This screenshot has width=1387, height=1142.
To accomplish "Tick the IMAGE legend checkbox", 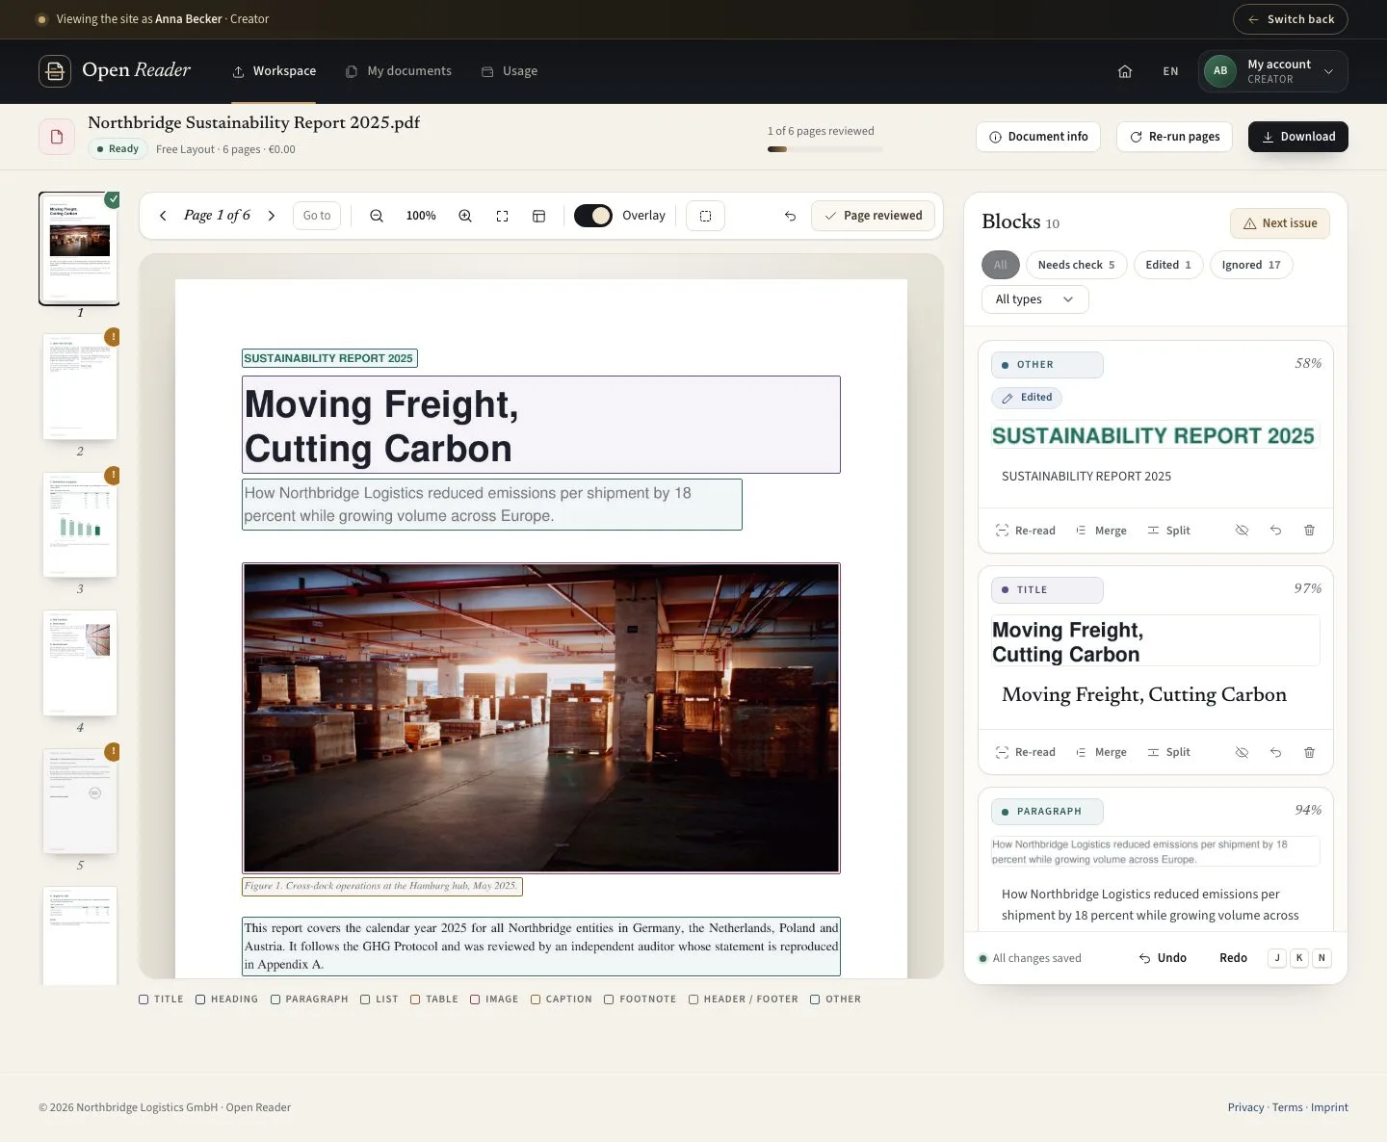I will (x=475, y=999).
